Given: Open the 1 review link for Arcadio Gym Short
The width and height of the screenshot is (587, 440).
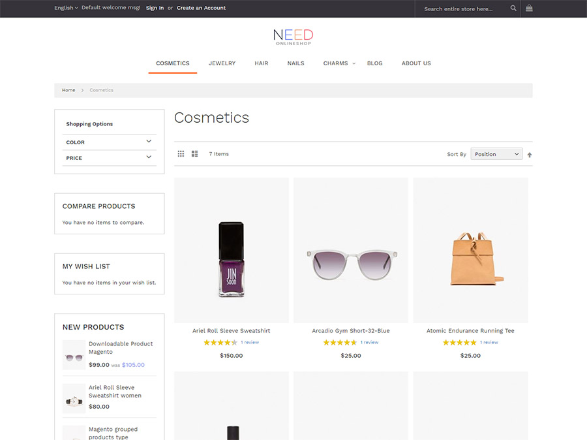Looking at the screenshot, I should (369, 342).
